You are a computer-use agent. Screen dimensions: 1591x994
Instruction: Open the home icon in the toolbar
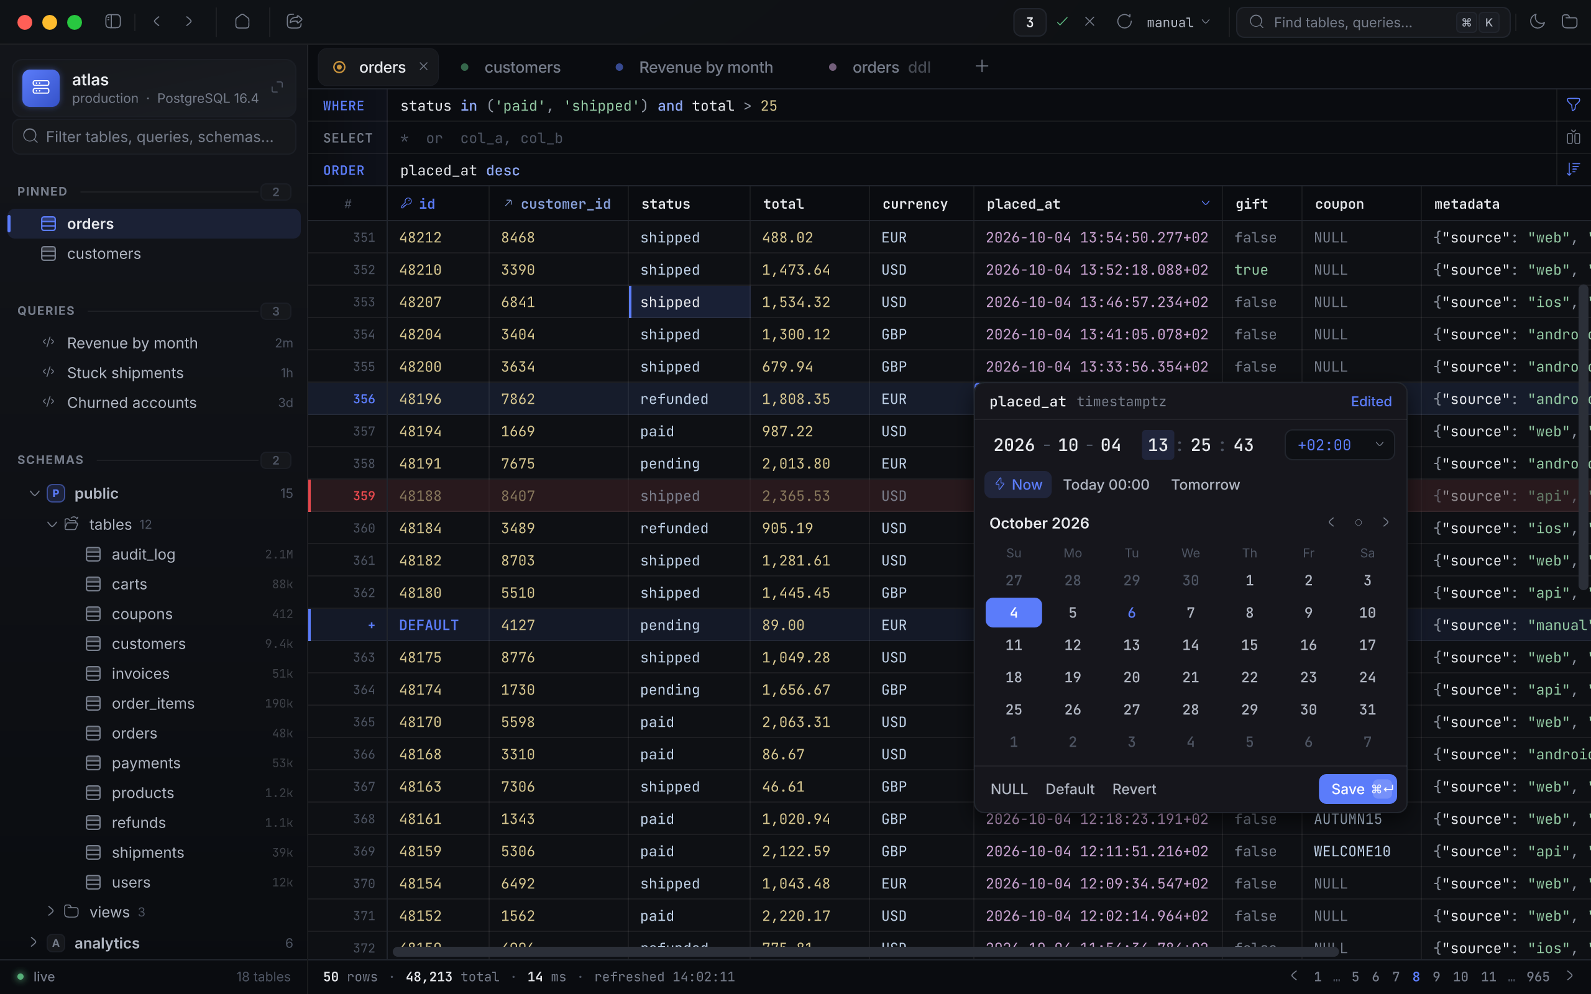[x=242, y=22]
